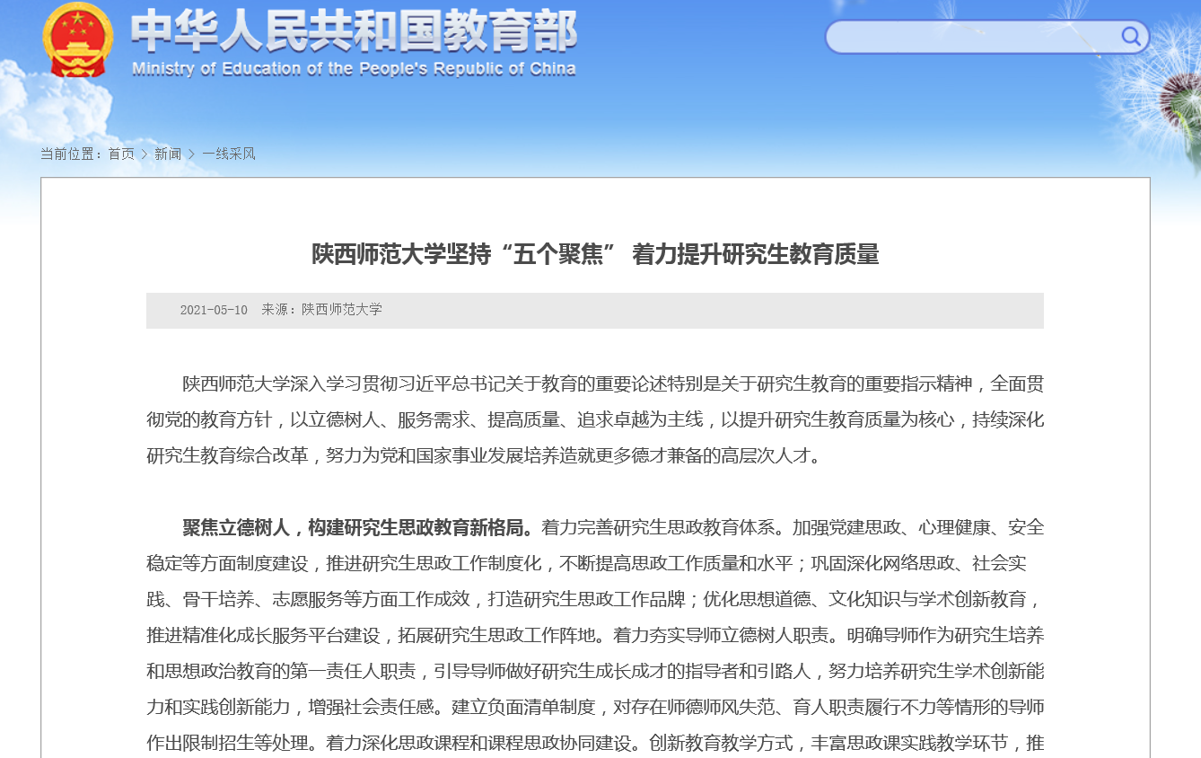This screenshot has width=1201, height=758.
Task: Open the 新闻 breadcrumb link
Action: tap(168, 154)
